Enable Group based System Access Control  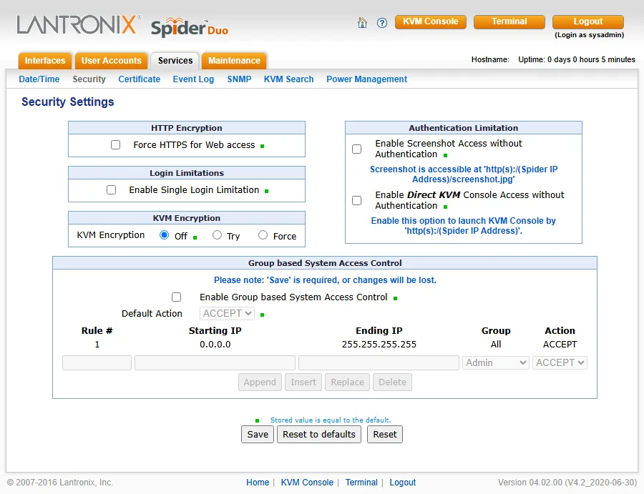click(x=176, y=297)
